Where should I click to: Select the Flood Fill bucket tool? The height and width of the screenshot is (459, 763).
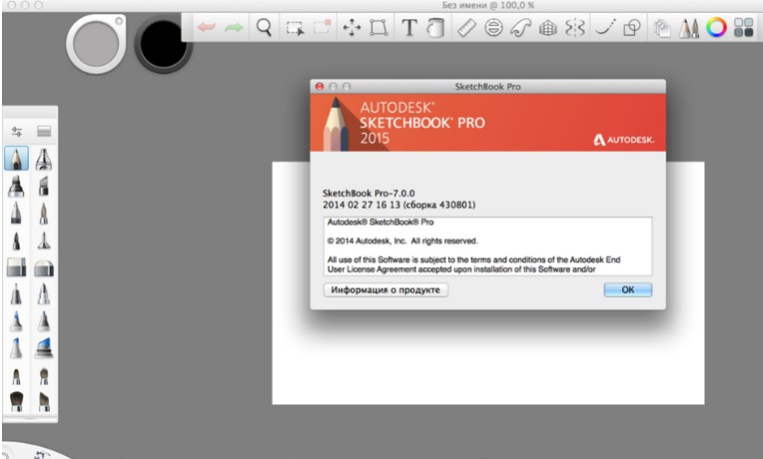435,28
